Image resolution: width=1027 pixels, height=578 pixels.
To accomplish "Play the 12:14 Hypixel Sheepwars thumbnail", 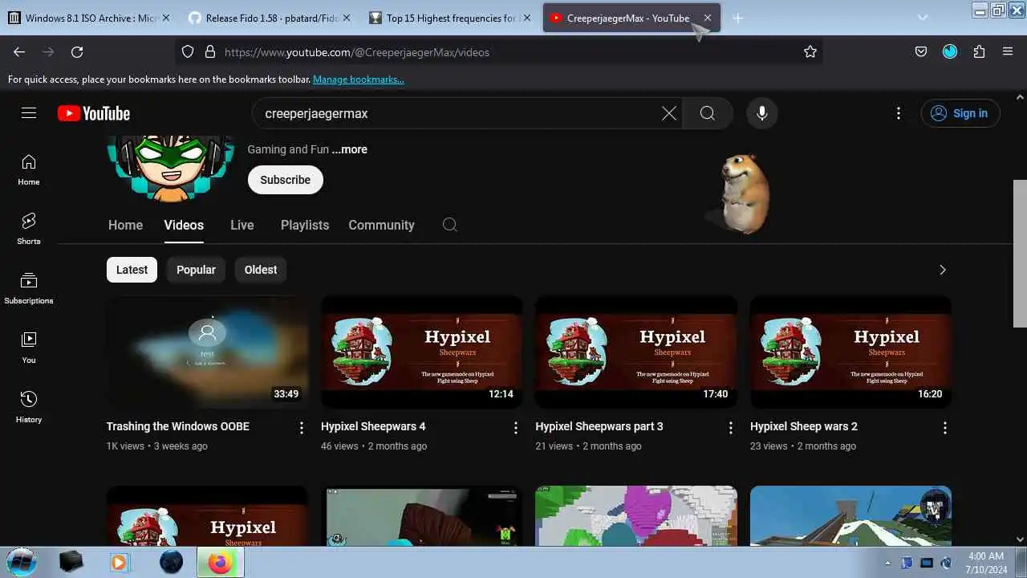I will pyautogui.click(x=422, y=352).
